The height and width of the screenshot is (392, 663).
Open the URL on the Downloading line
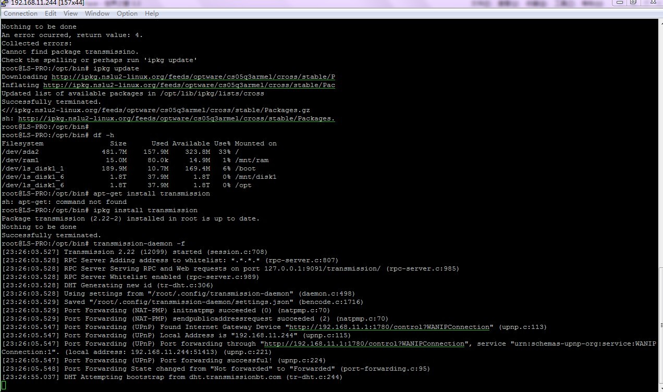(x=193, y=77)
